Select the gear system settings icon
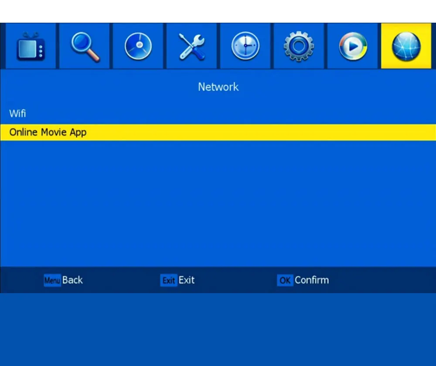Screen dimensions: 436x366 tap(299, 46)
